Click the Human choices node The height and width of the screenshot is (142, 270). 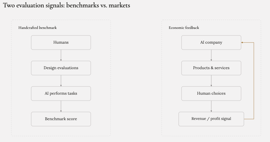point(211,94)
